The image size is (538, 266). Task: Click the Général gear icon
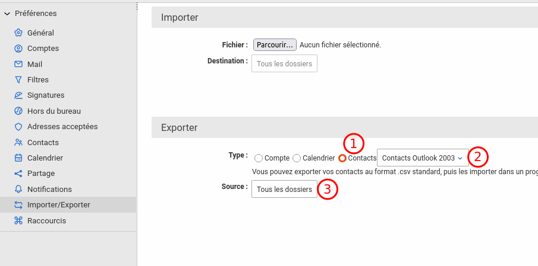click(x=18, y=33)
